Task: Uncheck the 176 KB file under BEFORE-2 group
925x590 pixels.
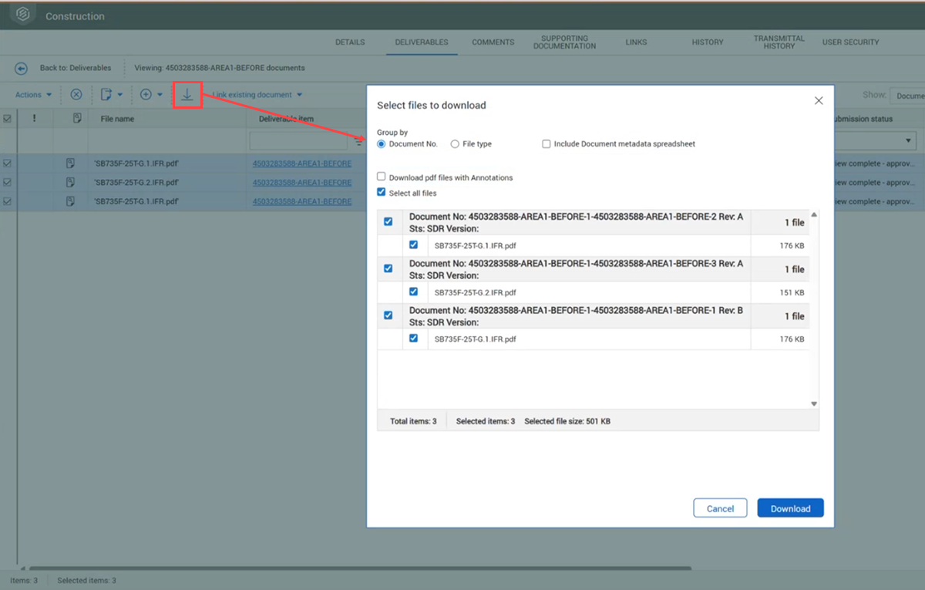Action: point(414,244)
